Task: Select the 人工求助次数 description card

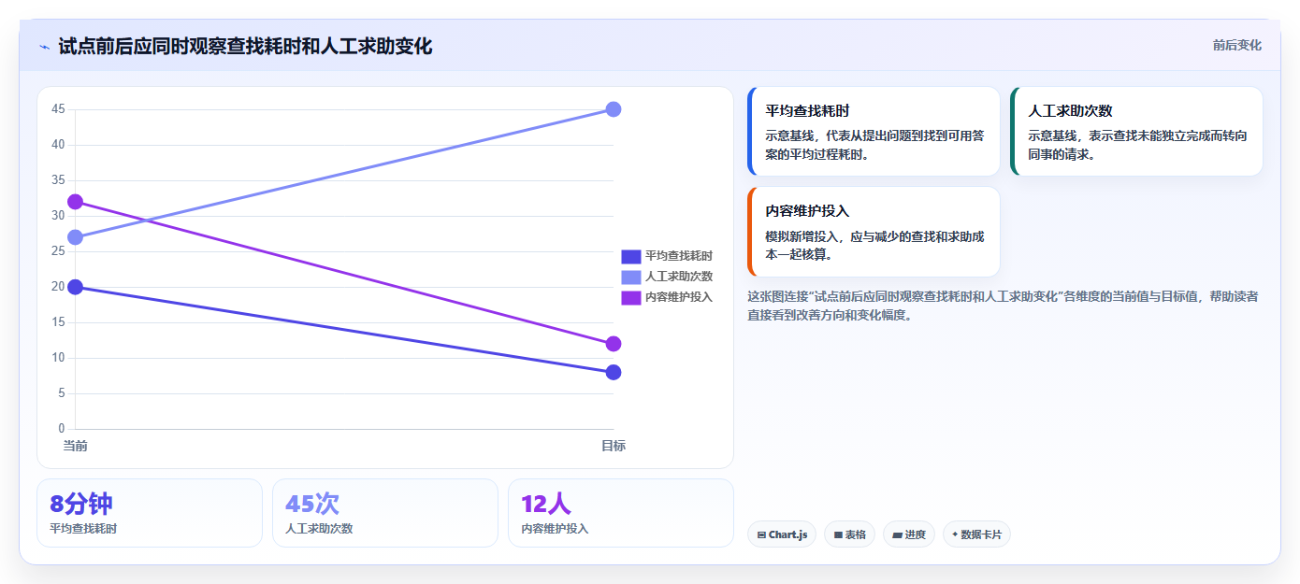Action: (x=1136, y=132)
